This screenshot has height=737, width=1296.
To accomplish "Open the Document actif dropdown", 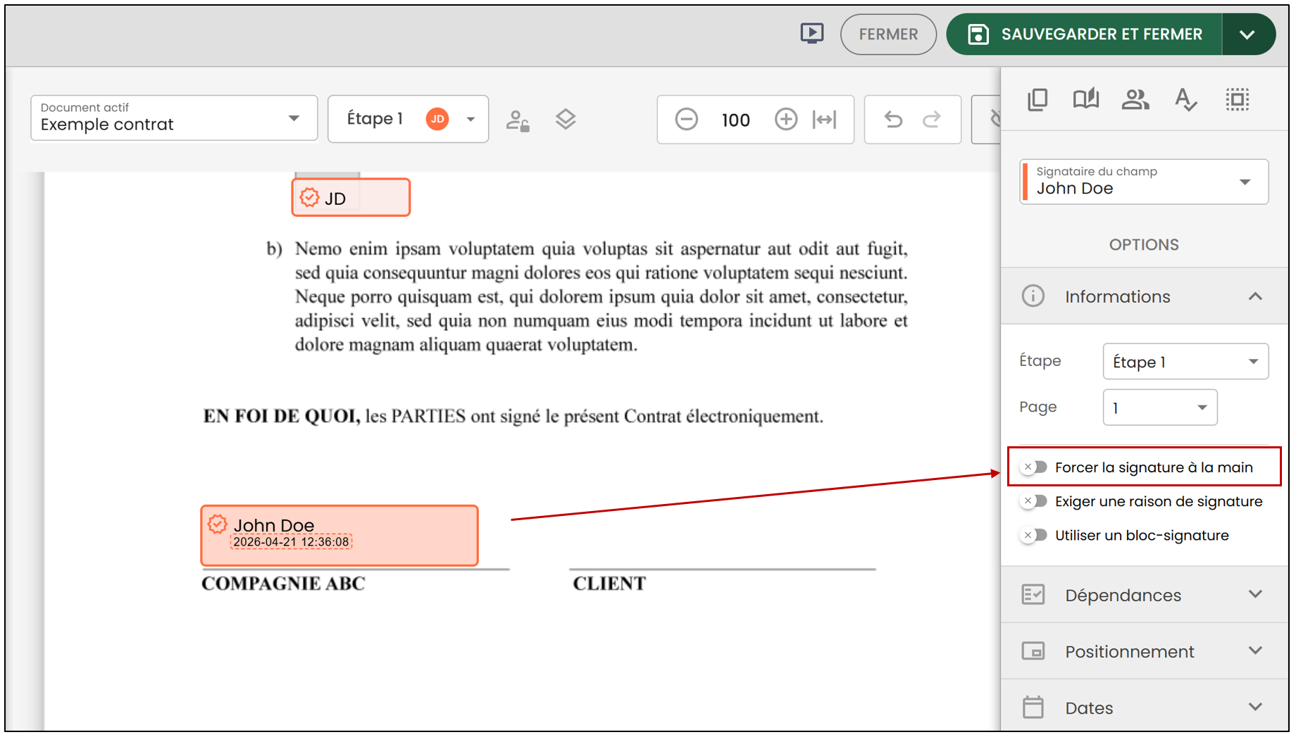I will (174, 118).
